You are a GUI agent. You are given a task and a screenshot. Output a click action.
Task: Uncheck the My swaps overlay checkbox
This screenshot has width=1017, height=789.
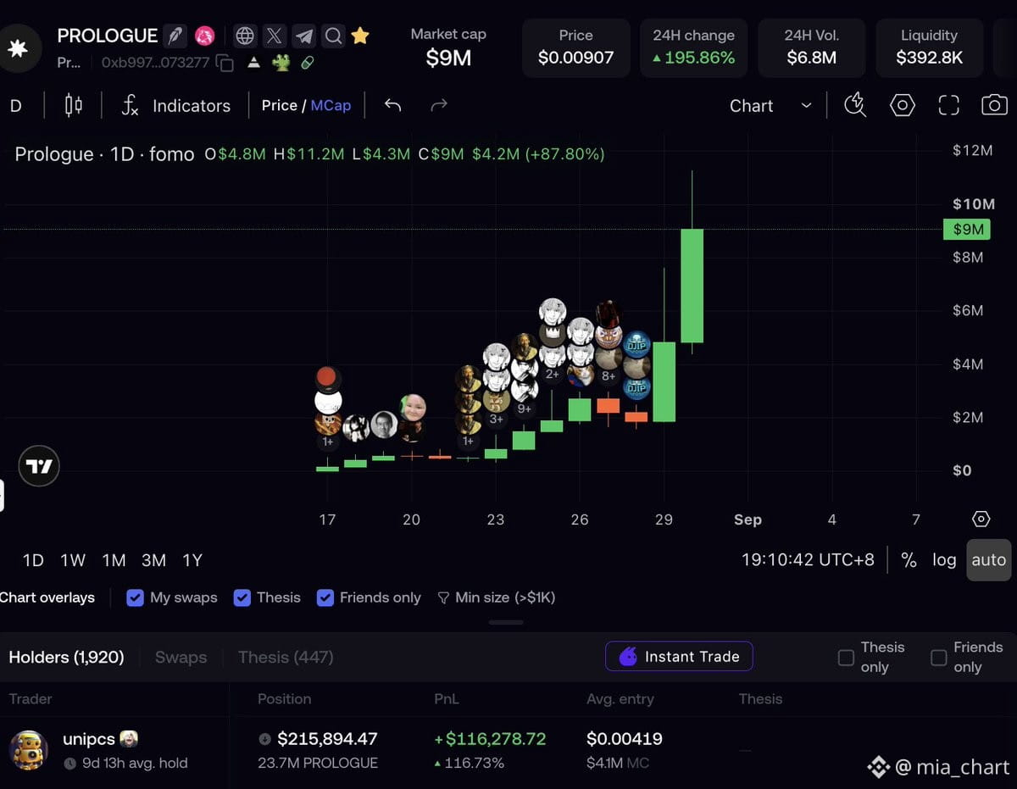[x=135, y=597]
